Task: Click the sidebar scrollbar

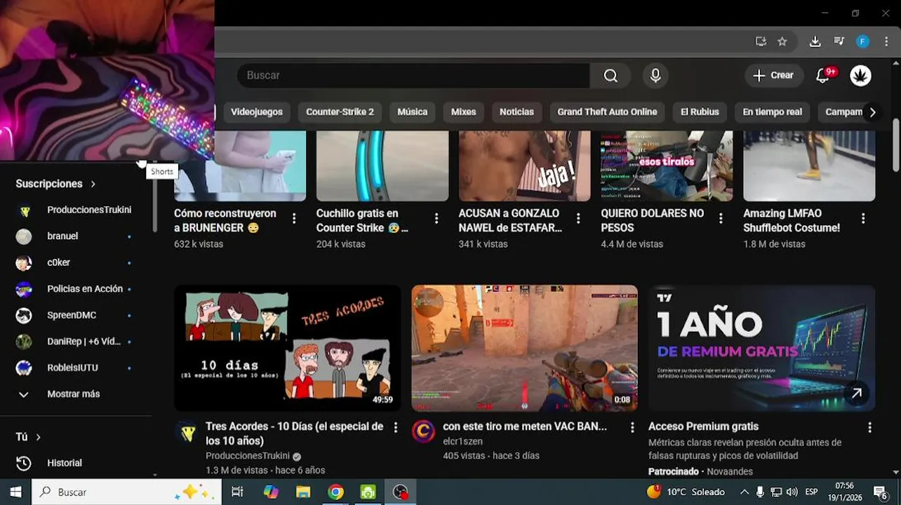Action: tap(155, 196)
